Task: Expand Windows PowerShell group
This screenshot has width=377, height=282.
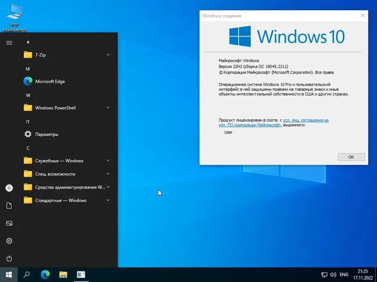Action: point(107,108)
